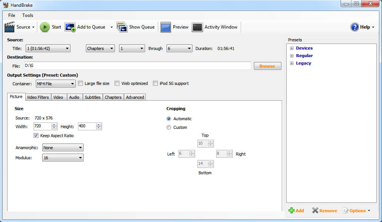The image size is (382, 222).
Task: Open the Chapters mode dropdown
Action: point(100,48)
